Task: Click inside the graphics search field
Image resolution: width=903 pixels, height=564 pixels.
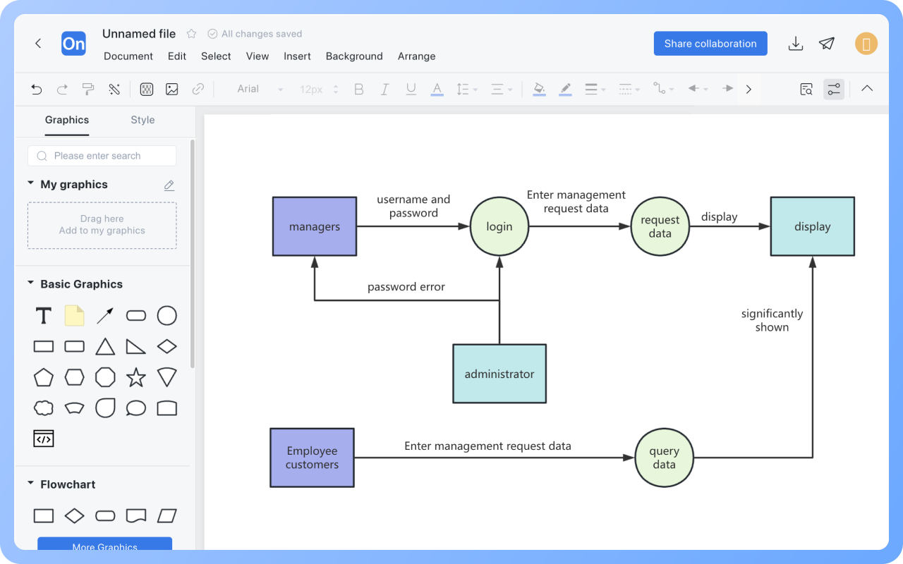Action: pyautogui.click(x=102, y=155)
